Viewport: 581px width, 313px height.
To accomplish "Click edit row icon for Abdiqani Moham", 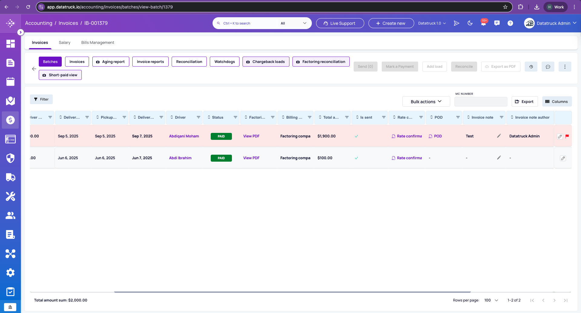I will (x=560, y=137).
